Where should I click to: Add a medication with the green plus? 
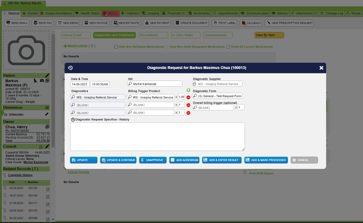tap(65, 46)
